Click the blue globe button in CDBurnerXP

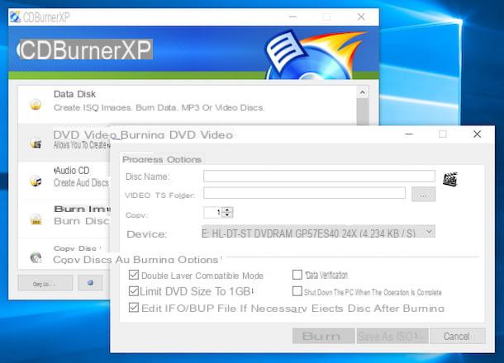coord(90,283)
